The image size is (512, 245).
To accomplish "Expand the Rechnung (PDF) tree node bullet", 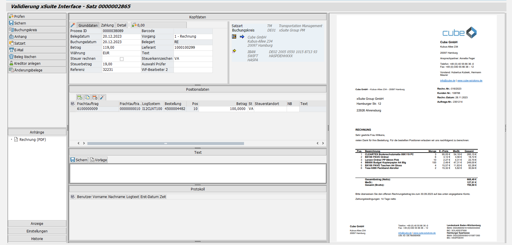I will [x=12, y=139].
